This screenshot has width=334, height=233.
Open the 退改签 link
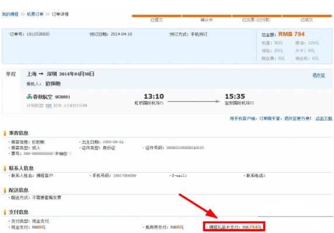[319, 75]
